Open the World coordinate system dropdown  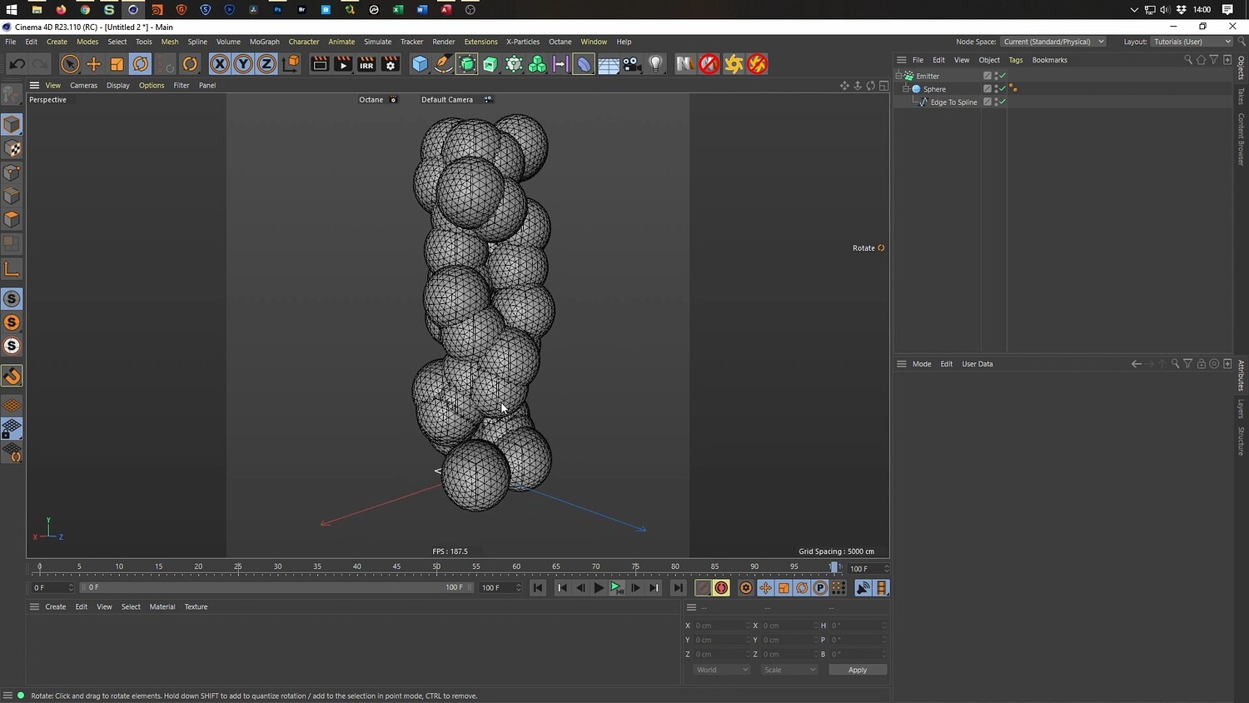pyautogui.click(x=721, y=670)
